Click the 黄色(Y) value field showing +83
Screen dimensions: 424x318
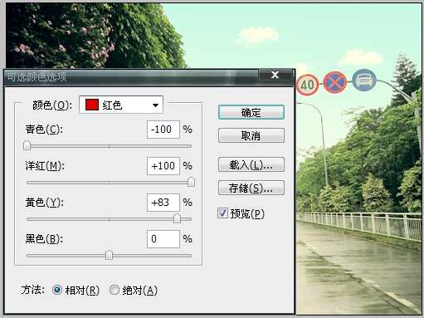pos(163,203)
